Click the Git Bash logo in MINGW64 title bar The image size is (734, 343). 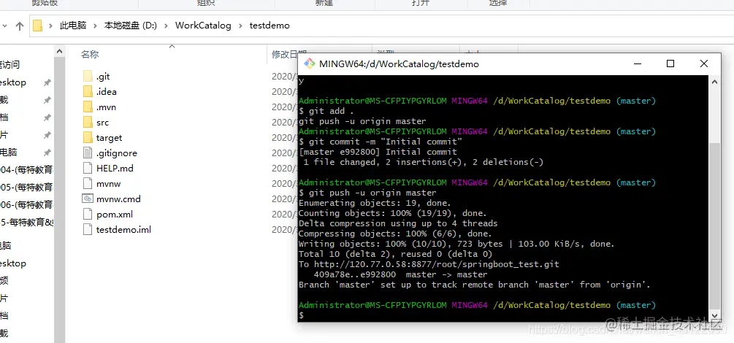pos(309,63)
